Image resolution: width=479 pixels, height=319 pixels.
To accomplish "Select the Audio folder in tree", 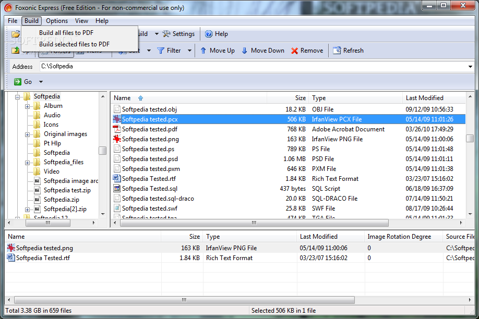I will tap(52, 115).
